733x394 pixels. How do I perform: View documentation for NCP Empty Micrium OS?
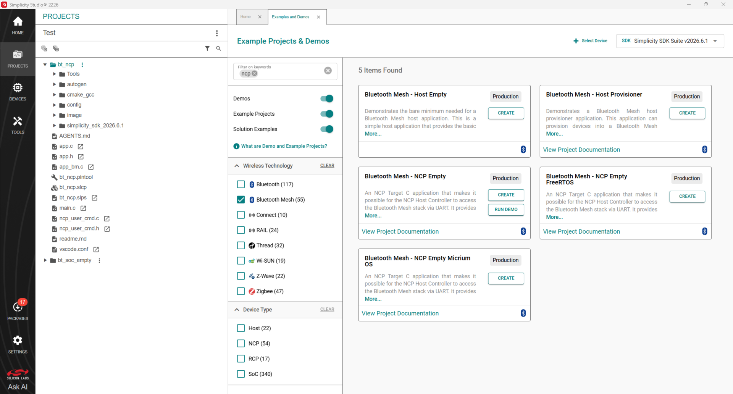pyautogui.click(x=400, y=313)
